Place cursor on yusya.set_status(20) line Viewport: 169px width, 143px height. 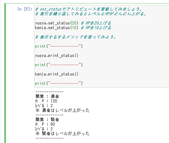pos(57,23)
